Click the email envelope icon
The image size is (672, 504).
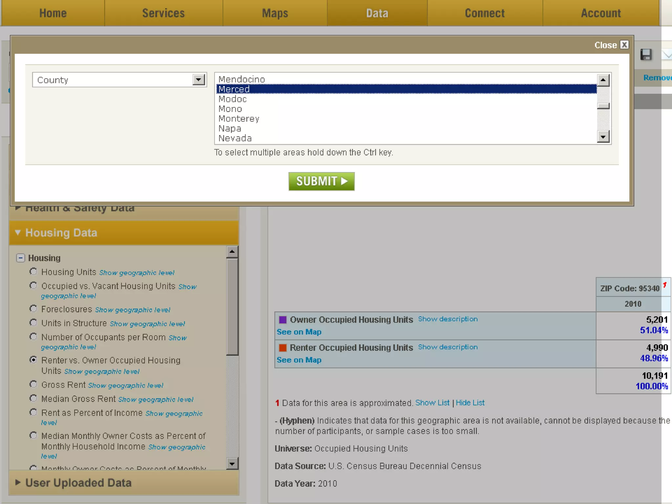(x=667, y=54)
